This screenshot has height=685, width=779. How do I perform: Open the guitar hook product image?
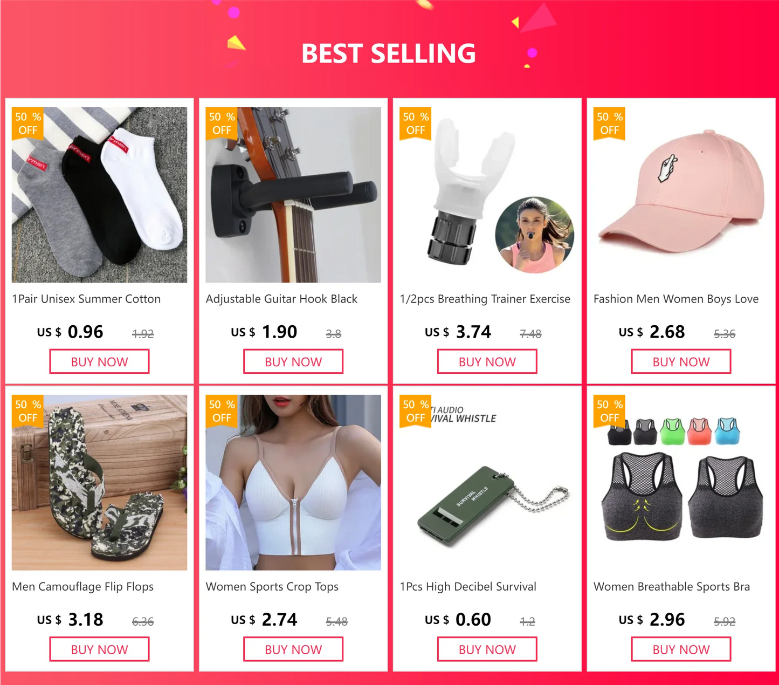pos(293,195)
